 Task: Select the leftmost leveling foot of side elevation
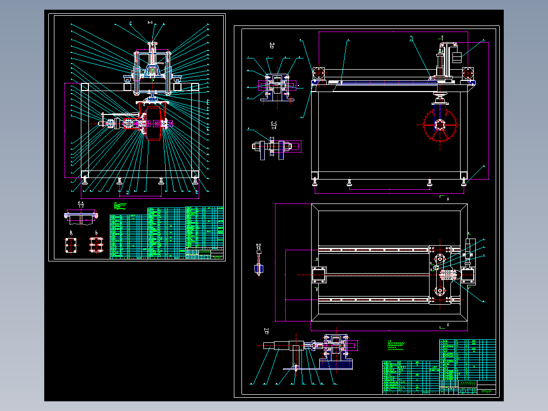(315, 182)
